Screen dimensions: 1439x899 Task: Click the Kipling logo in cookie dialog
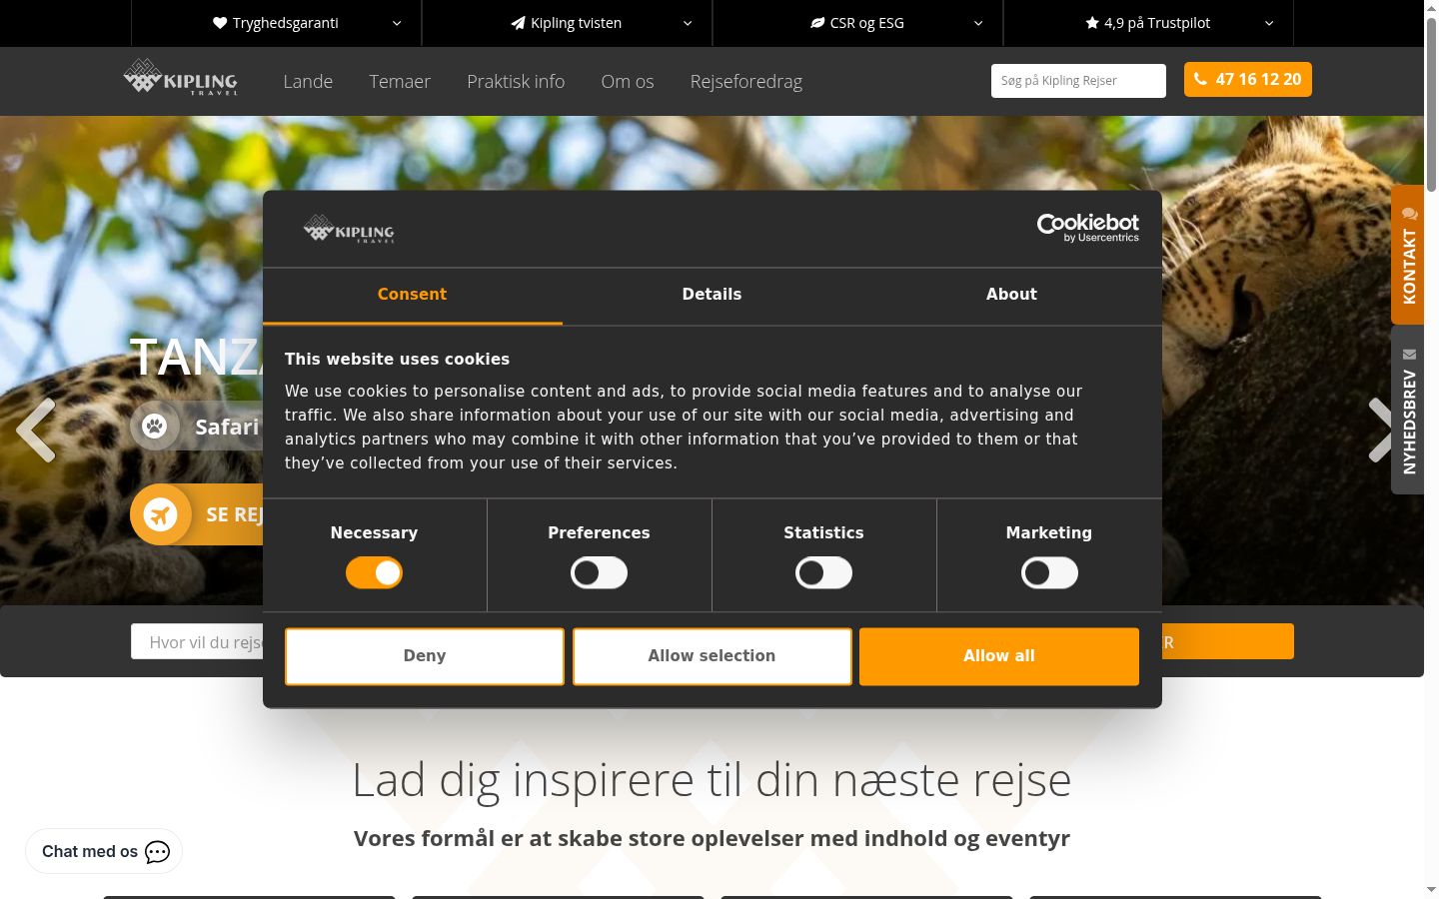click(349, 229)
